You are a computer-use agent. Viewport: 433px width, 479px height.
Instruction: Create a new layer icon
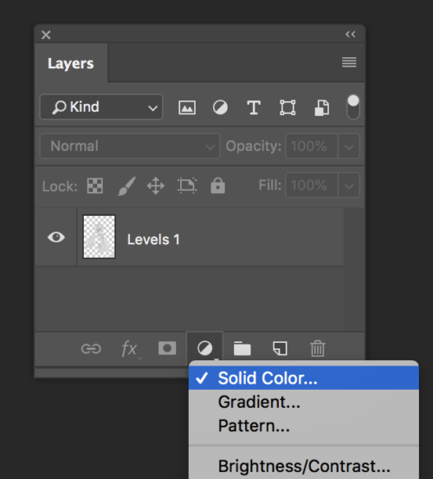point(280,348)
